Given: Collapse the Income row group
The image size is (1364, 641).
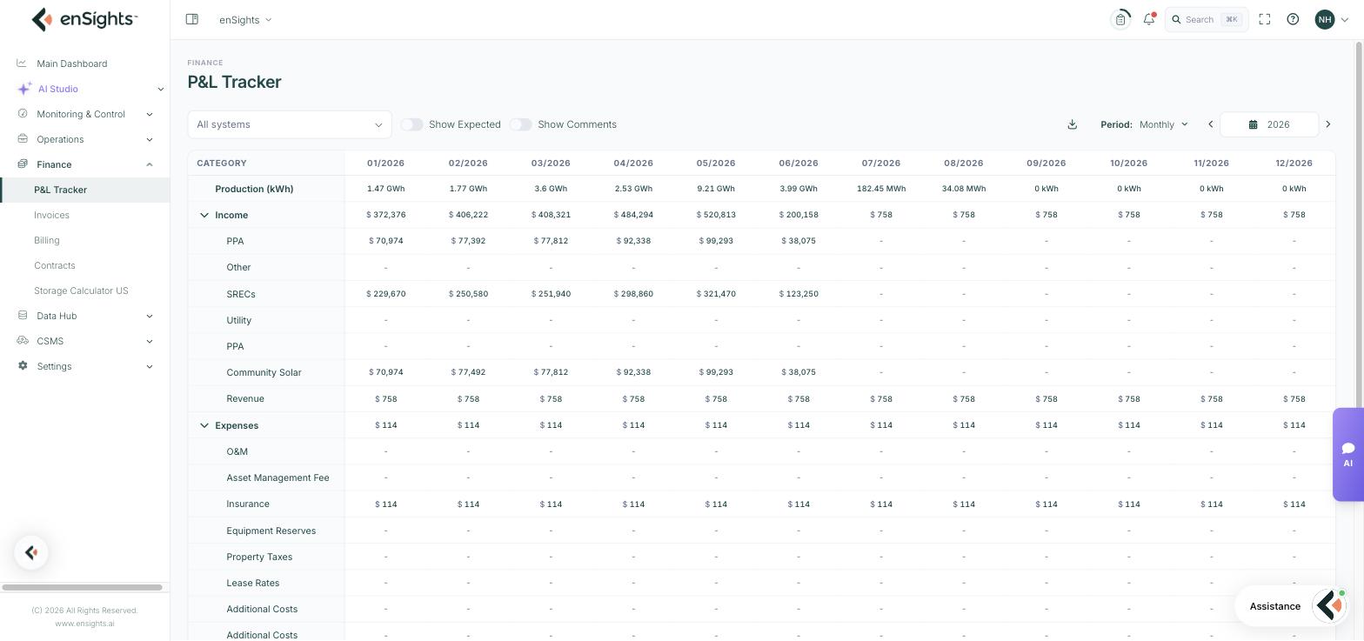Looking at the screenshot, I should 204,215.
